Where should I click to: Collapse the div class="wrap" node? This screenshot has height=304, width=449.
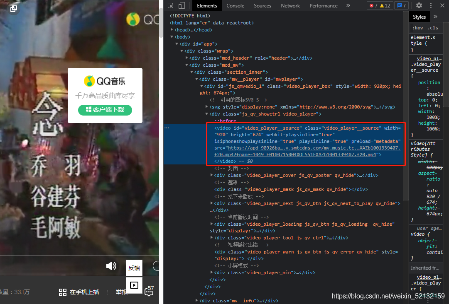182,51
